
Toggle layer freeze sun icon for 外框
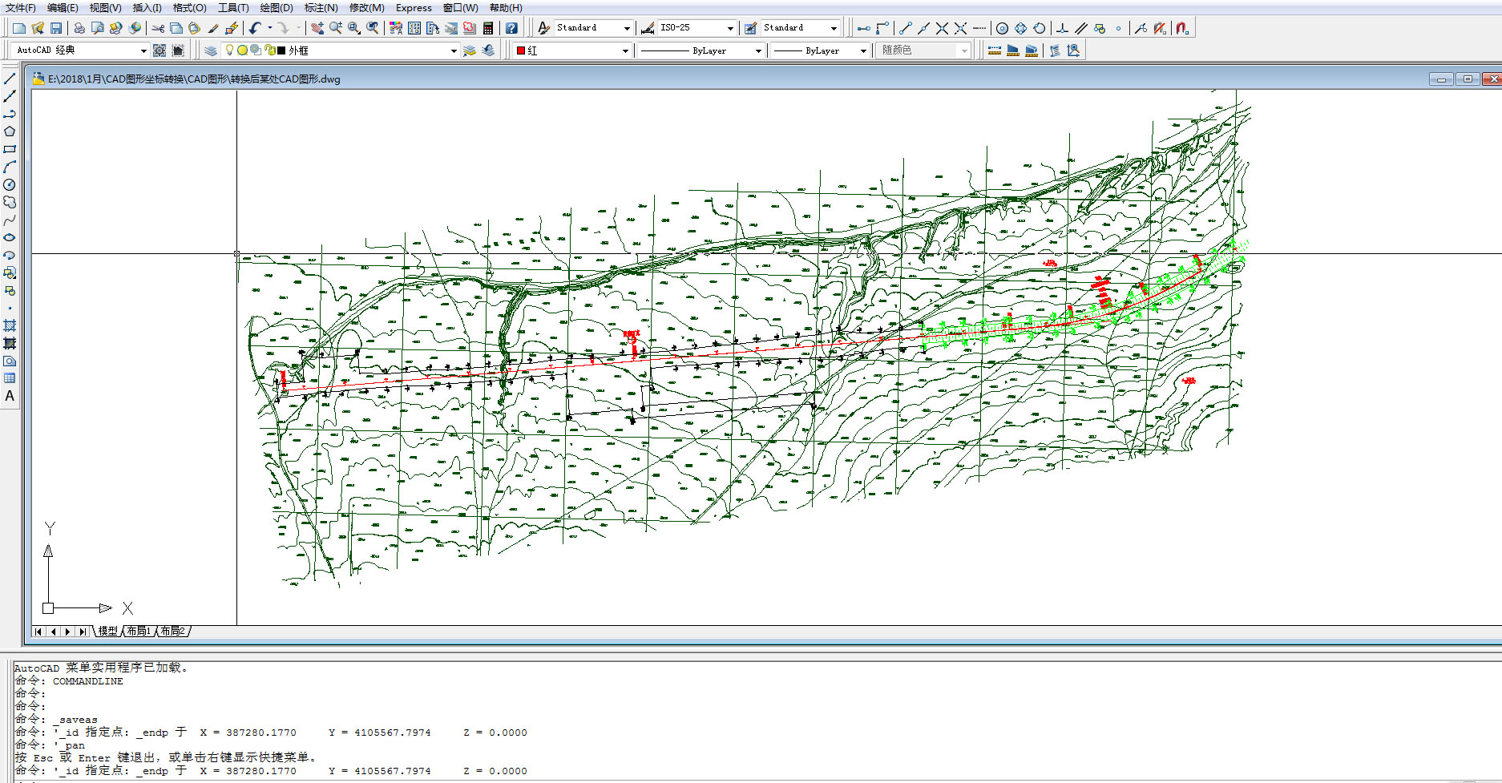coord(242,50)
